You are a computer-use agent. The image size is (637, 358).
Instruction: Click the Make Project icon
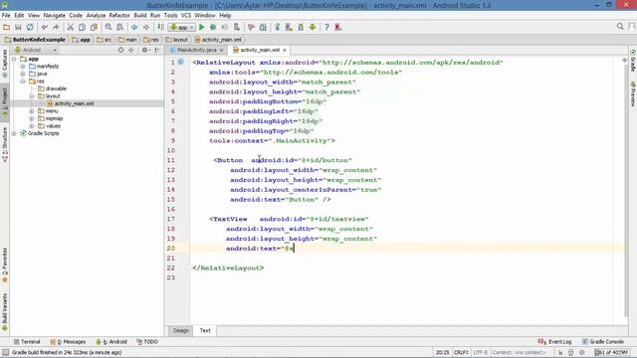160,27
